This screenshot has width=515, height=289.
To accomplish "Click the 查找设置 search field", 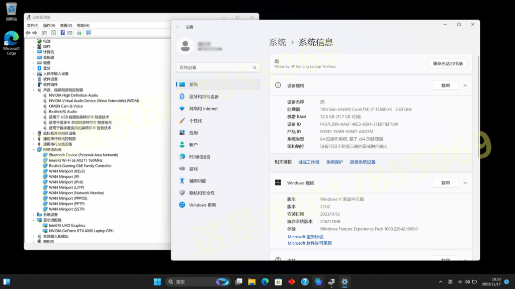I will [218, 68].
